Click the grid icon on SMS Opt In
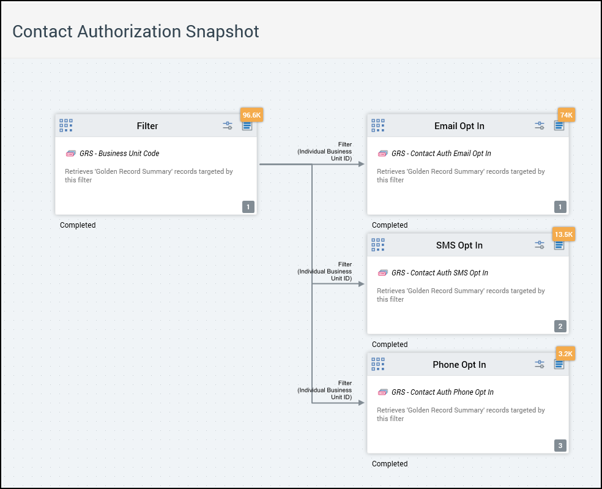The height and width of the screenshot is (489, 602). click(x=378, y=245)
